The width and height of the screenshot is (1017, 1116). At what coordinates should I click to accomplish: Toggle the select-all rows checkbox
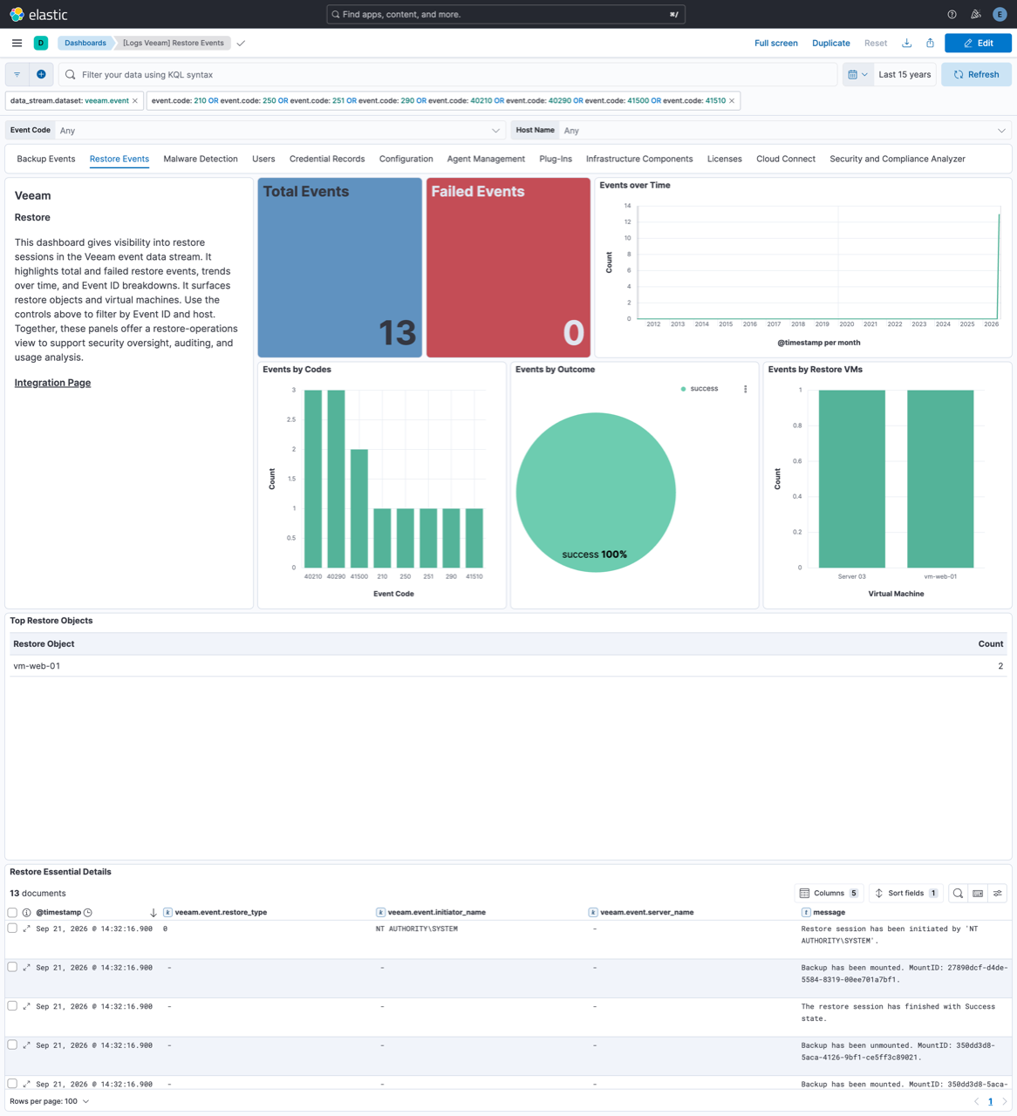(x=12, y=913)
